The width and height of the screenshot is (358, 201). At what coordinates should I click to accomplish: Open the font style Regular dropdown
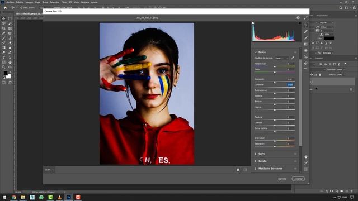coord(327,23)
